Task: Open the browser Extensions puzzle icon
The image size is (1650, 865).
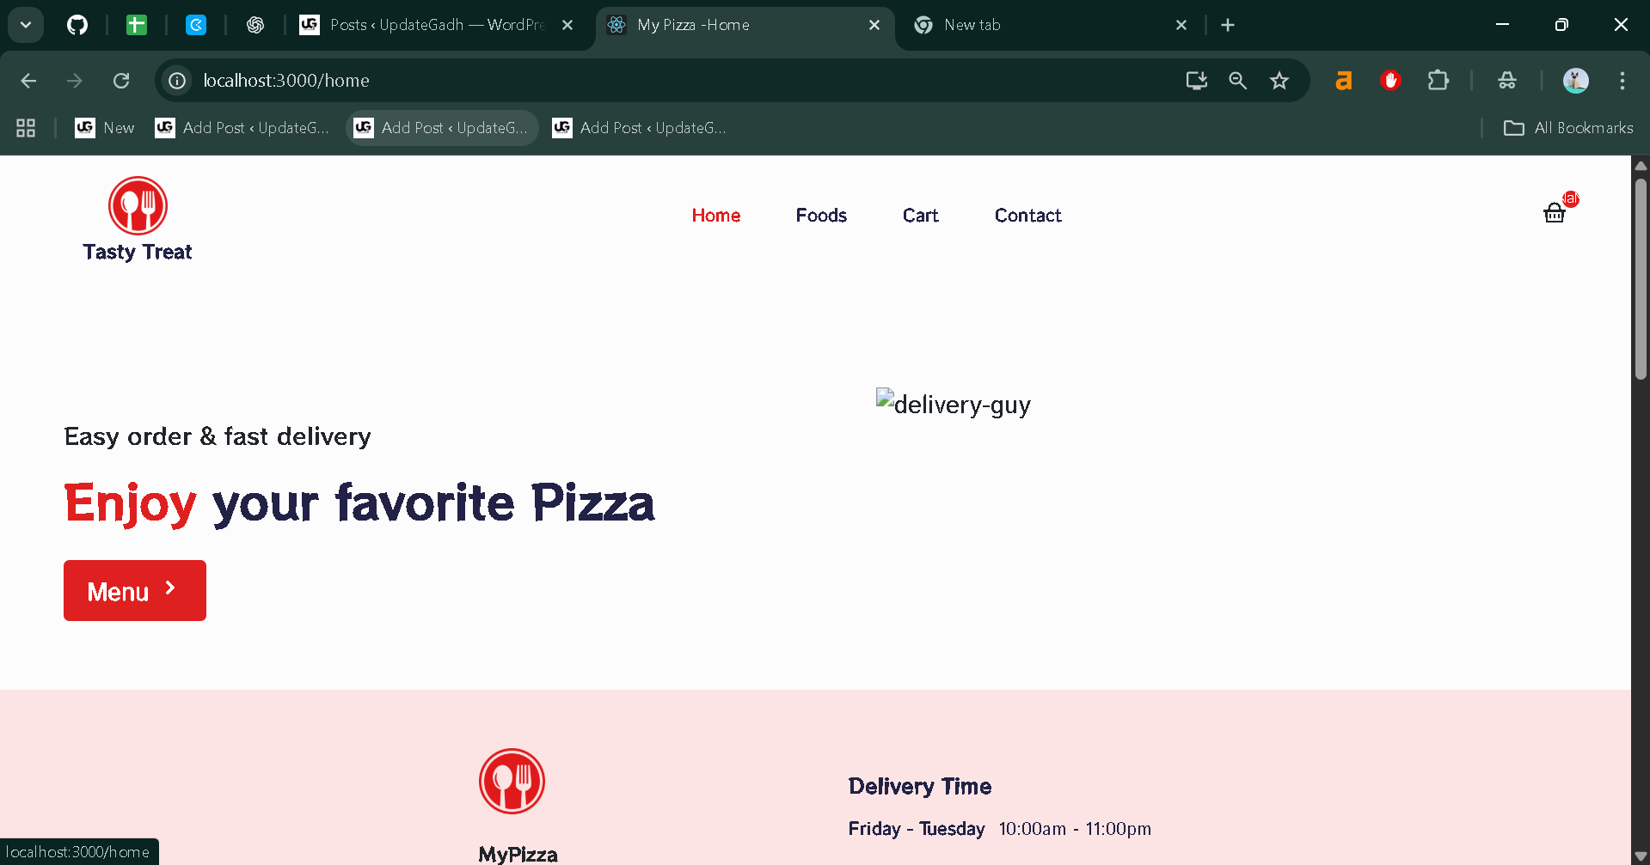Action: point(1438,81)
